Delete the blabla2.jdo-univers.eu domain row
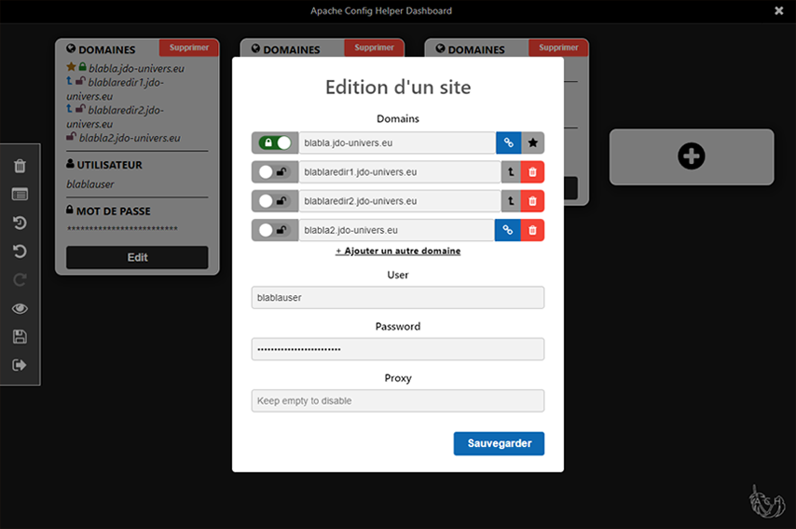Viewport: 796px width, 529px height. click(532, 230)
